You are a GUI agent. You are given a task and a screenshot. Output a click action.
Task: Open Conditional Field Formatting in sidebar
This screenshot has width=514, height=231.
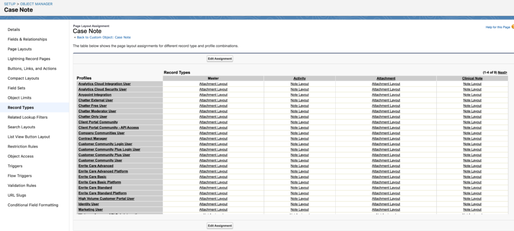tap(33, 205)
